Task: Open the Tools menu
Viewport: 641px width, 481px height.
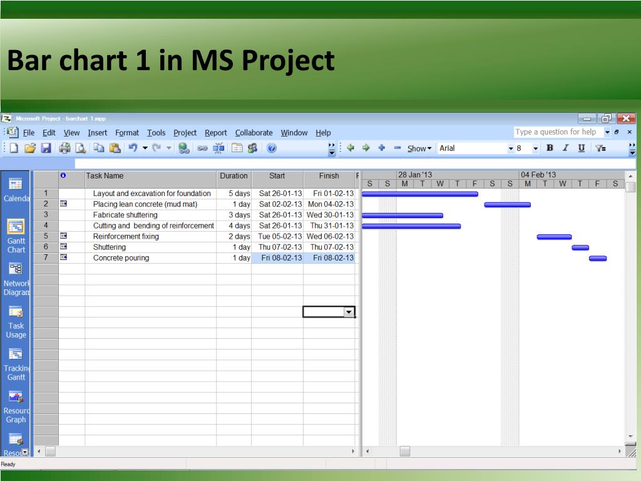Action: pos(156,133)
